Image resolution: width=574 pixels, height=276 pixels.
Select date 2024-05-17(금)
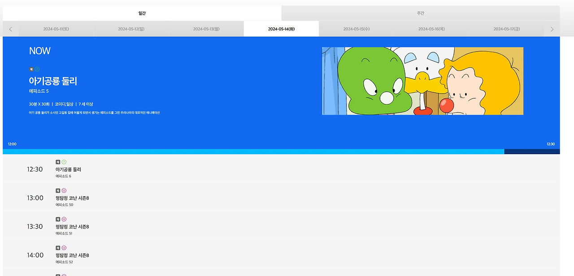click(507, 29)
